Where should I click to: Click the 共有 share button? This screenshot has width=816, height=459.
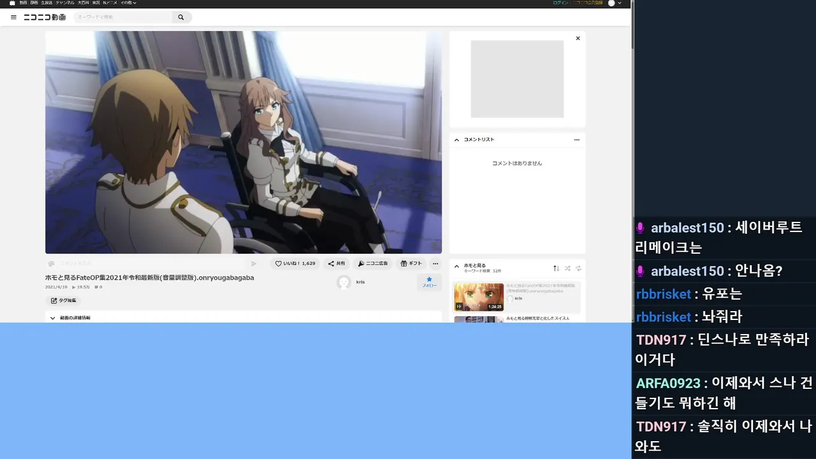(337, 263)
